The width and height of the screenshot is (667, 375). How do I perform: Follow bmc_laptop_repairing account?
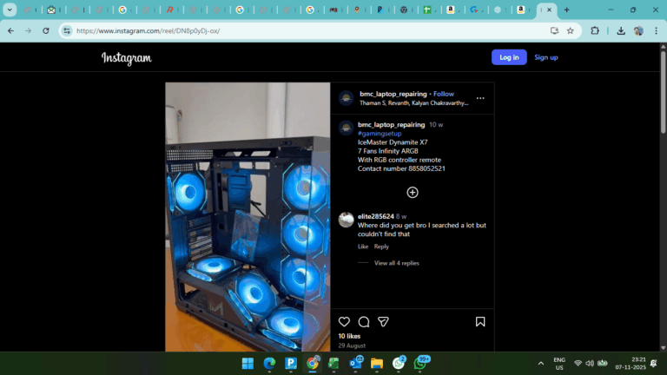[x=444, y=94]
